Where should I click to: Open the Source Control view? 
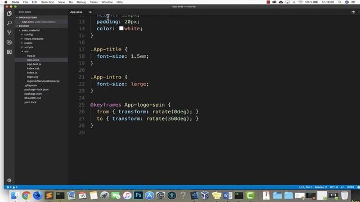[x=9, y=33]
